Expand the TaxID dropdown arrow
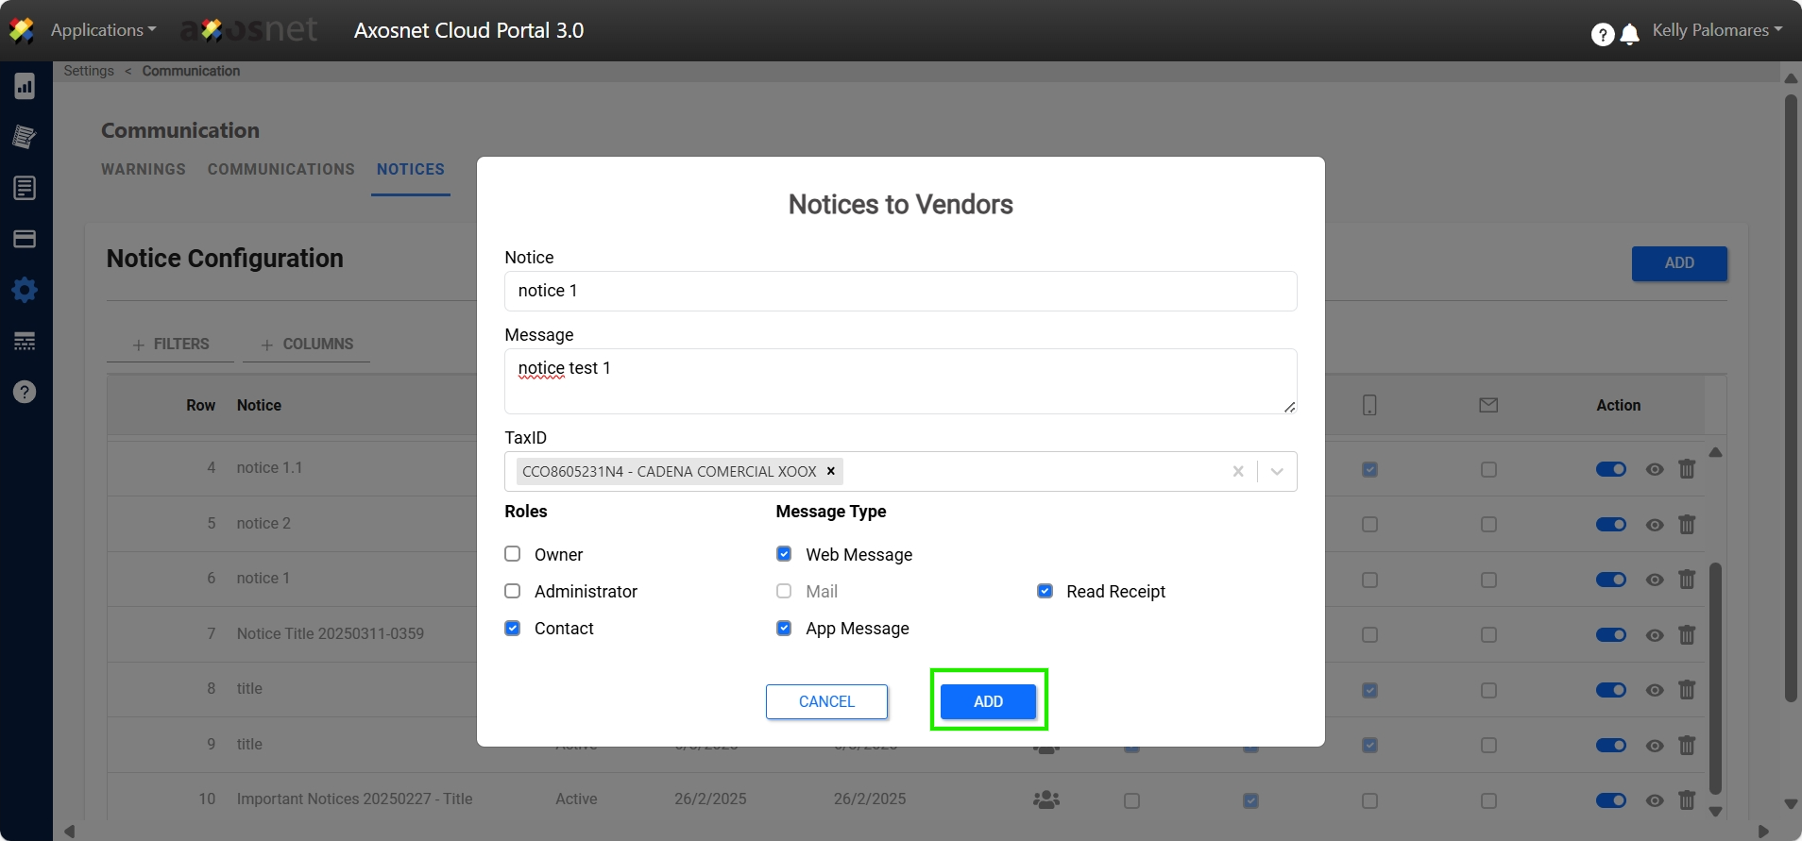1802x841 pixels. tap(1277, 471)
